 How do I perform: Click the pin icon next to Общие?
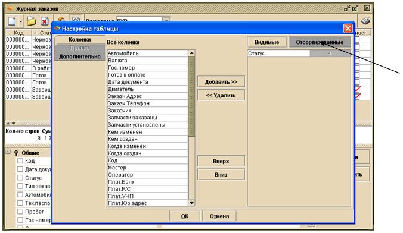coord(16,153)
